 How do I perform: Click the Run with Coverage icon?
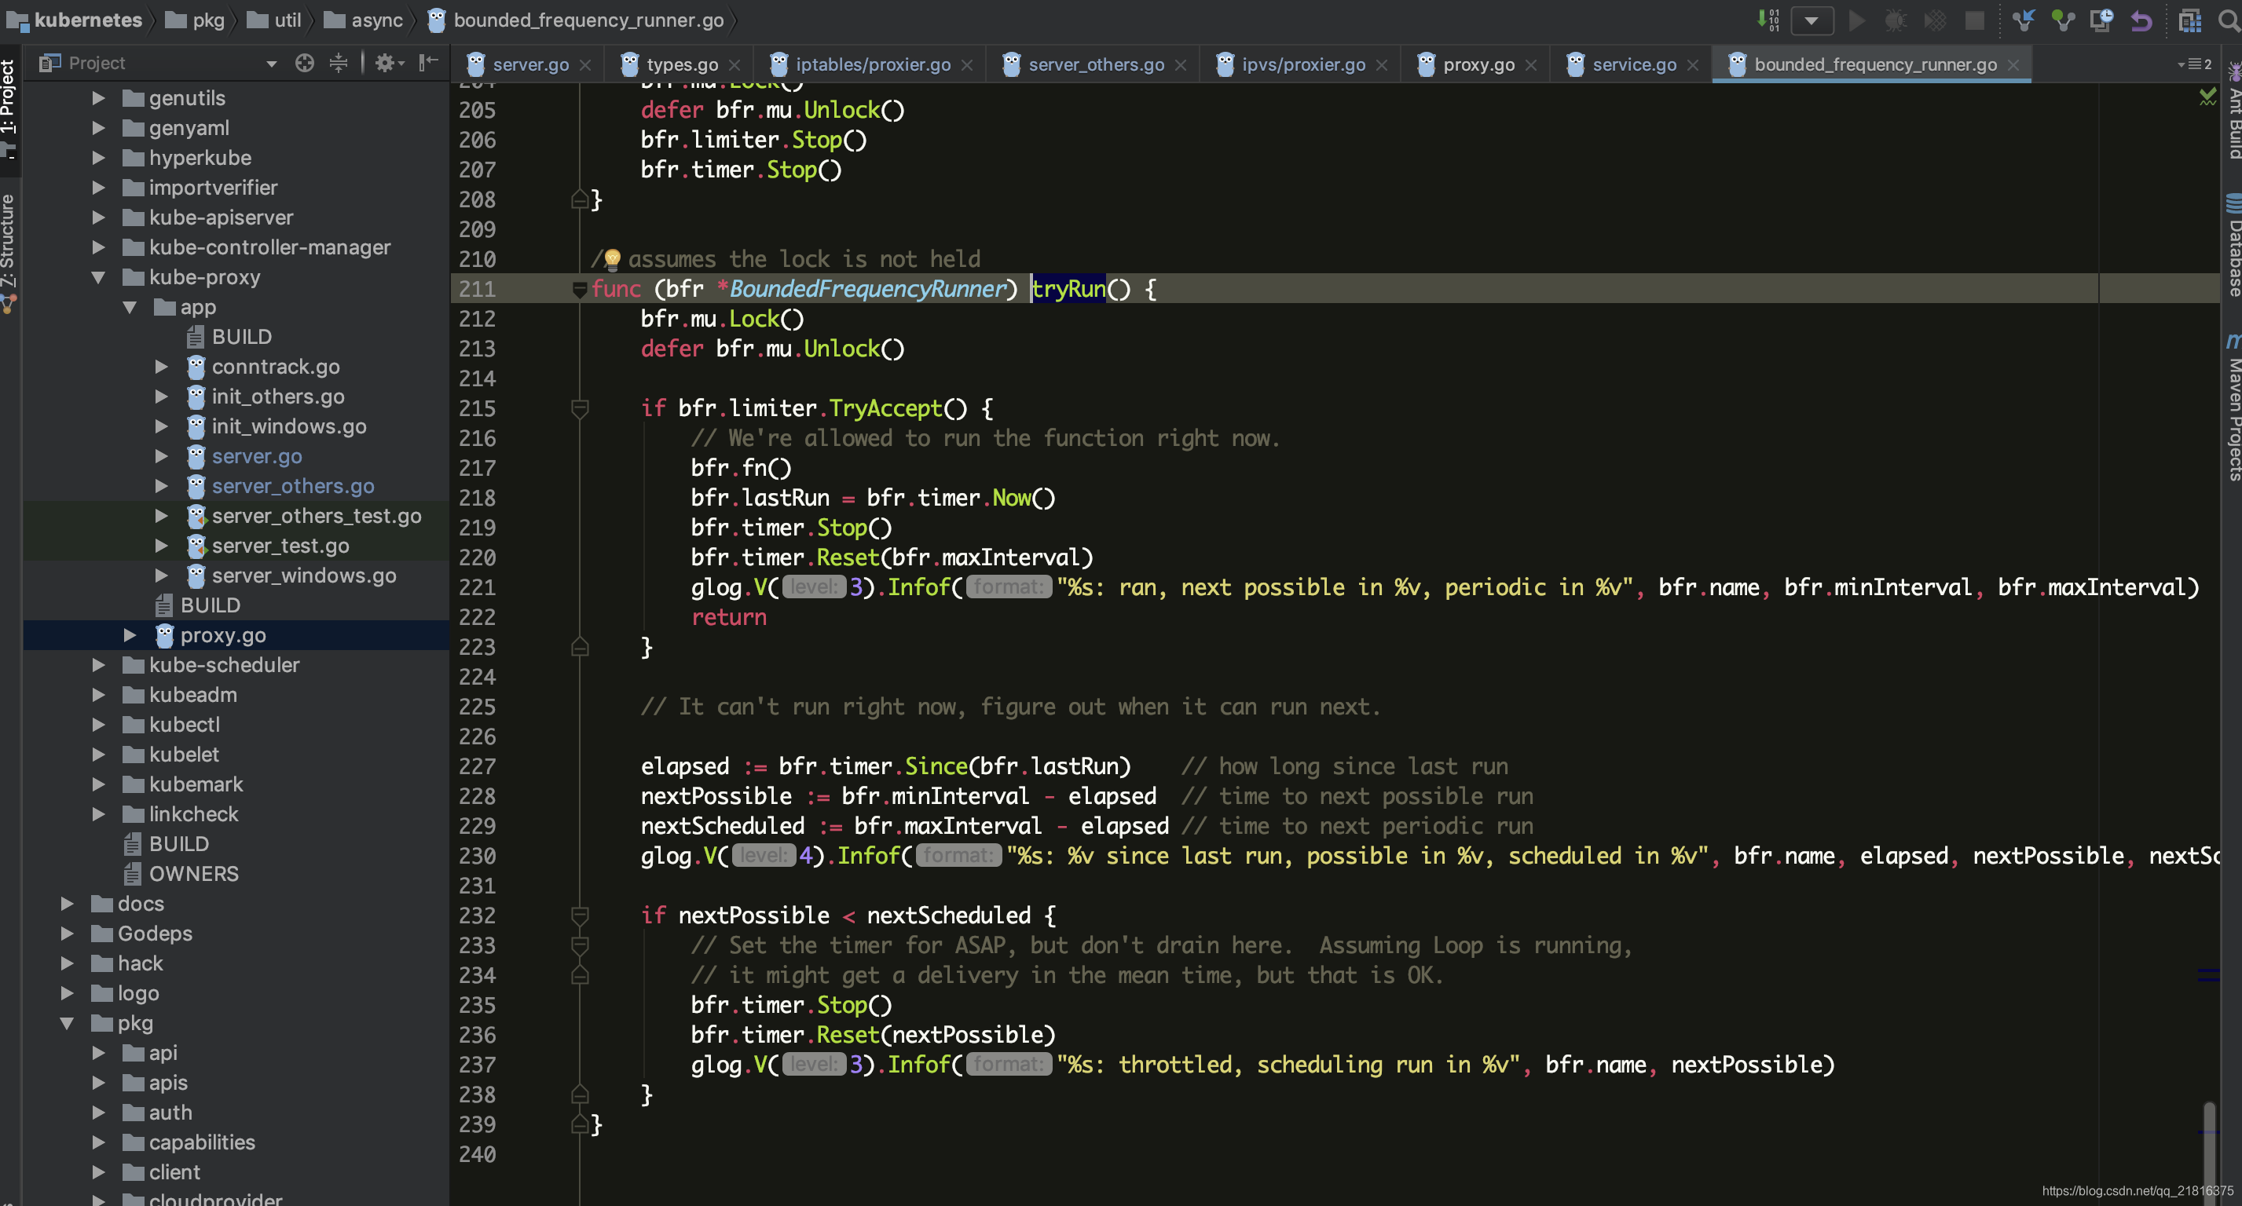click(1934, 20)
